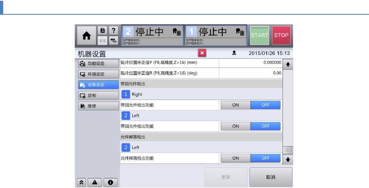Viewport: 369px width, 188px height.
Task: Turn ON 元件掉落检出功能
Action: pos(236,158)
